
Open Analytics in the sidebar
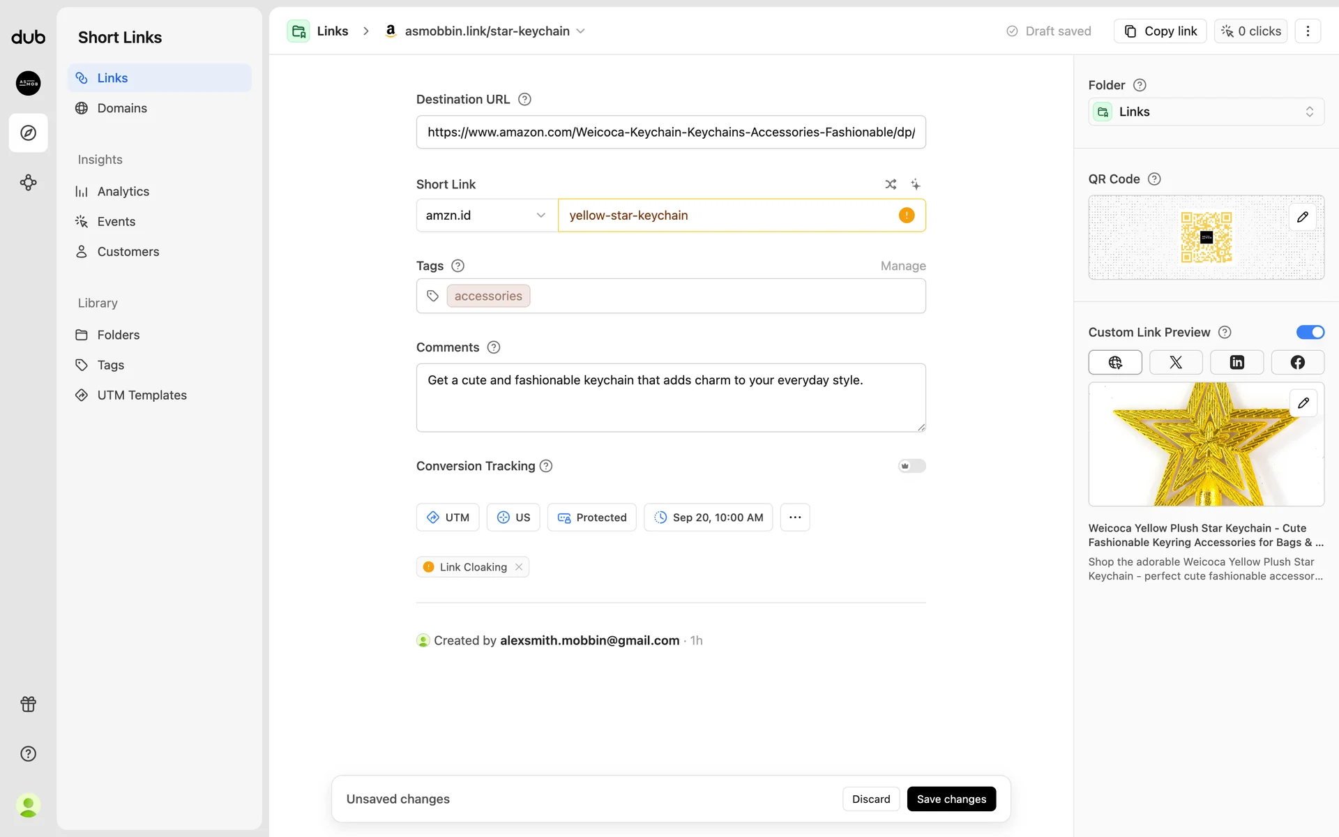click(123, 192)
